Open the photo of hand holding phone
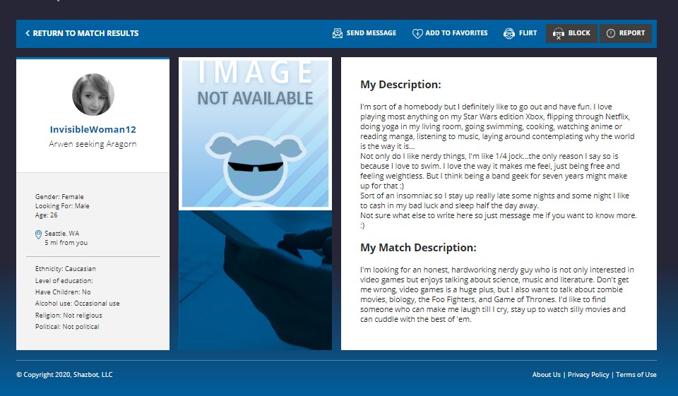This screenshot has width=678, height=396. 255,280
